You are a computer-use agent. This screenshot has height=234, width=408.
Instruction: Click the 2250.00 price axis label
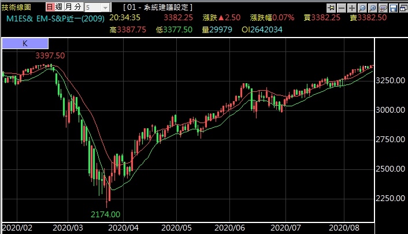coord(390,198)
